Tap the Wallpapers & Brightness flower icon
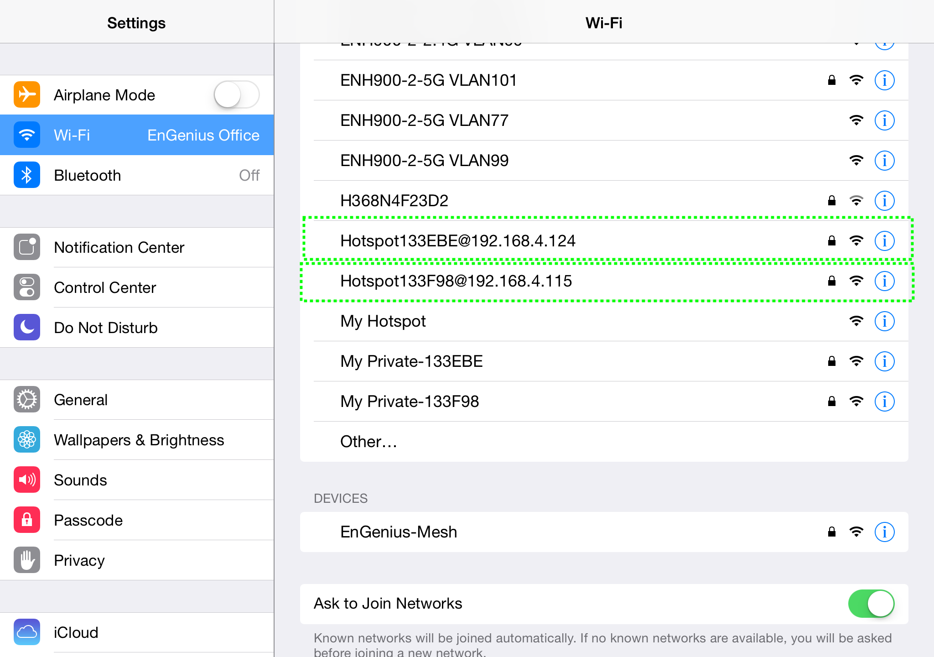The image size is (934, 657). tap(27, 439)
